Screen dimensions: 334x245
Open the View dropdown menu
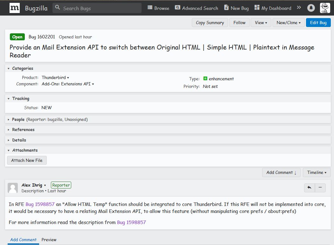261,23
